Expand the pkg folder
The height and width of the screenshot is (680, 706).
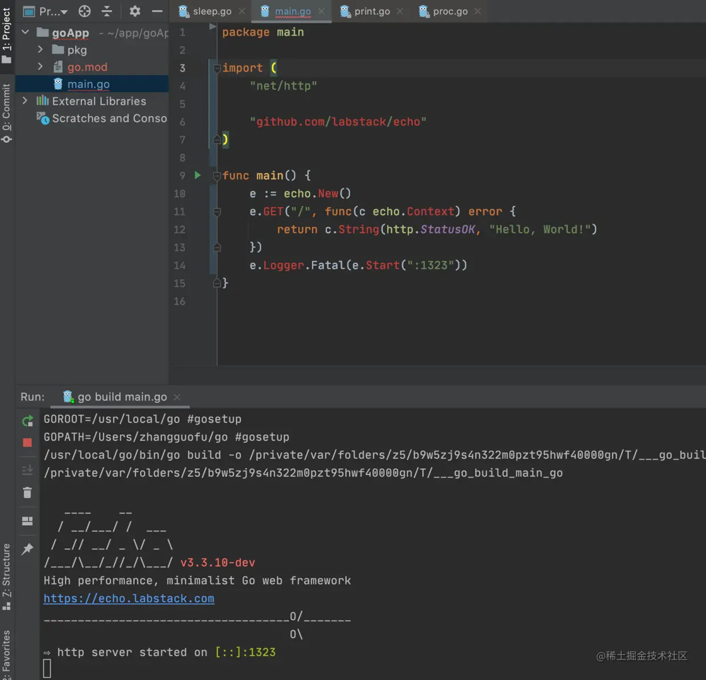[x=40, y=50]
